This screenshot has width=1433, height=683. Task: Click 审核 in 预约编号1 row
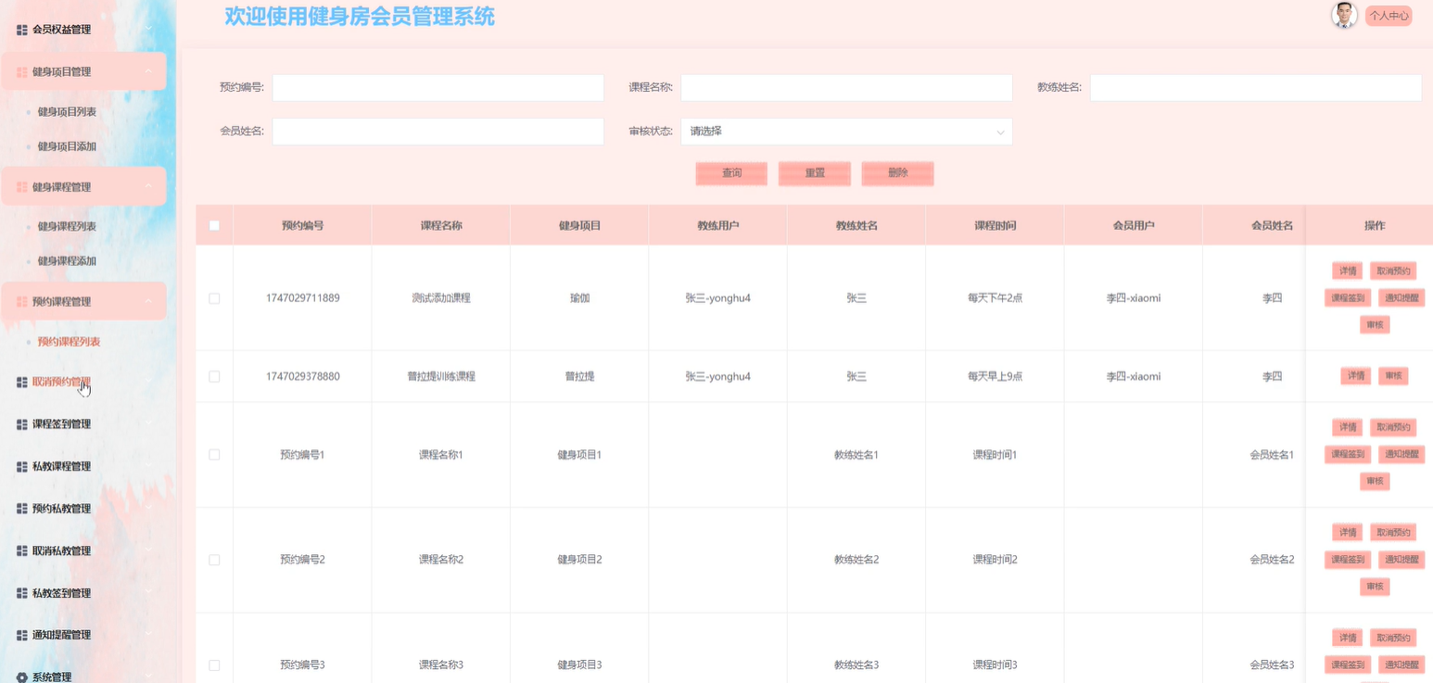coord(1375,481)
